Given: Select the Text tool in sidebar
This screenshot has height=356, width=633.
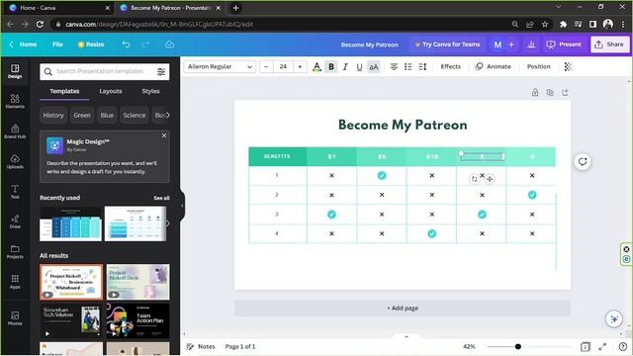Looking at the screenshot, I should pyautogui.click(x=15, y=191).
